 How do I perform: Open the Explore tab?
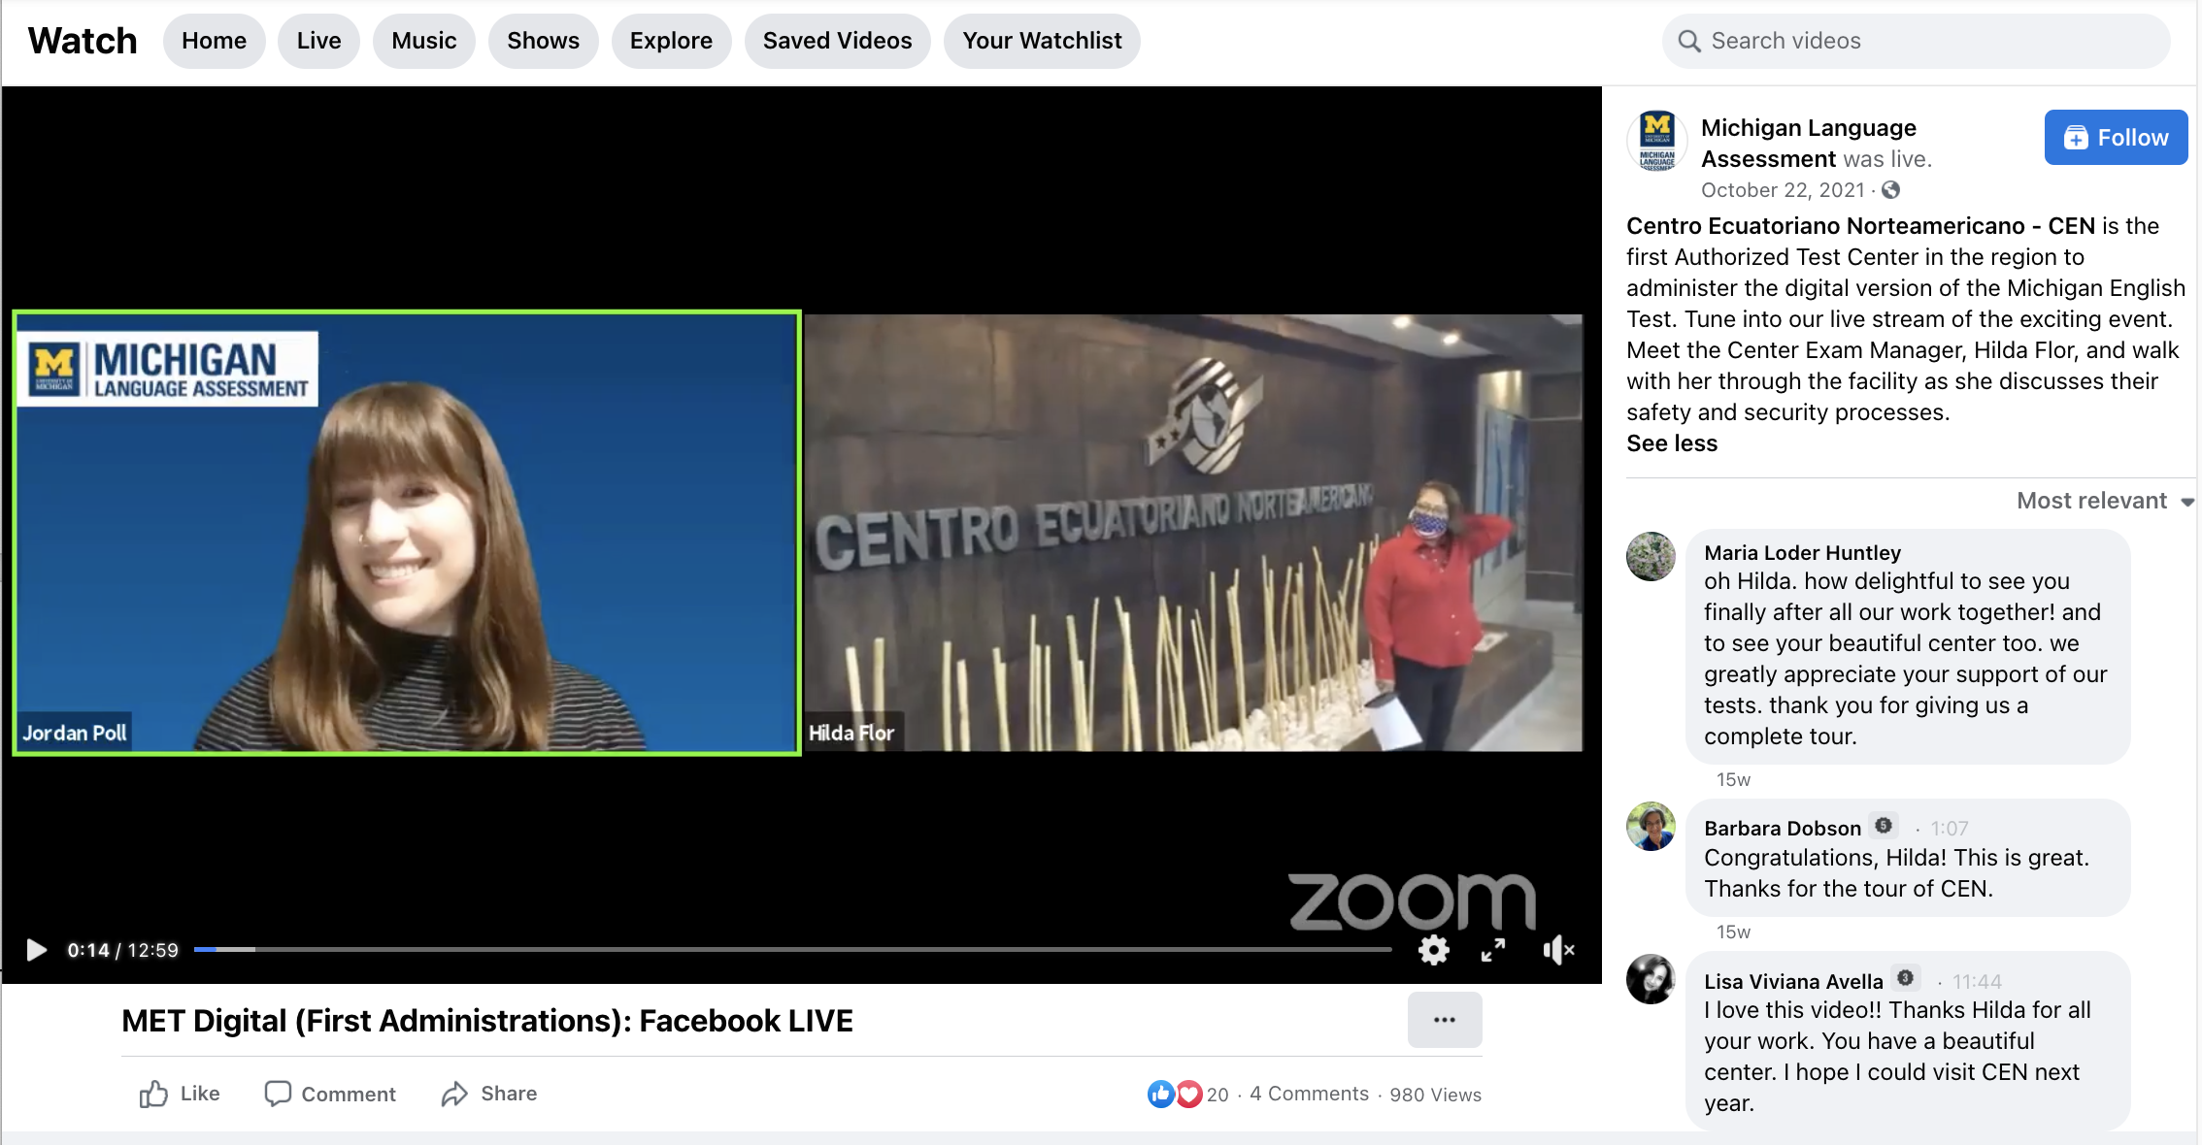tap(671, 41)
